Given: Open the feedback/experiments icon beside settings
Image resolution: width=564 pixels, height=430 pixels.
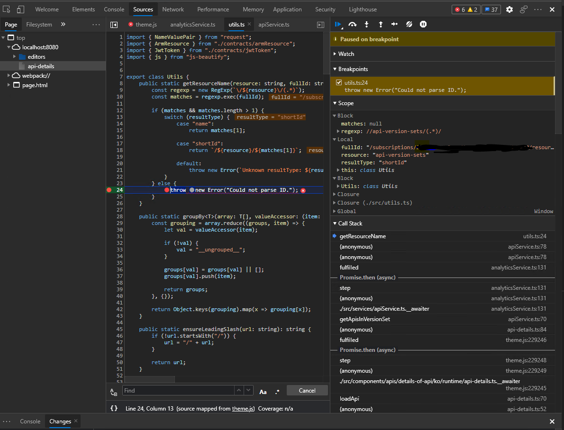Looking at the screenshot, I should click(x=524, y=9).
